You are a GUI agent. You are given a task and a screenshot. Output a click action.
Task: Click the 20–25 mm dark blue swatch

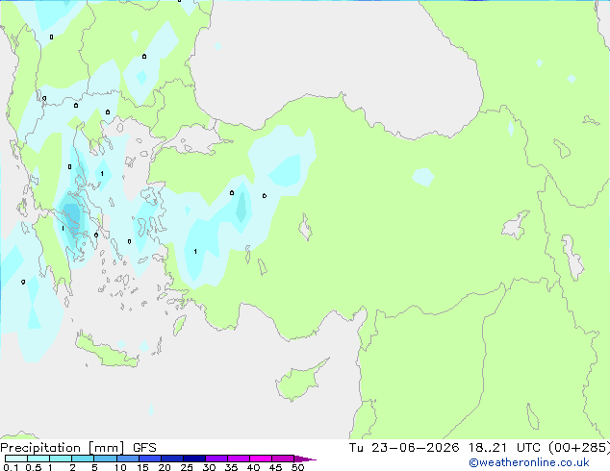point(171,459)
